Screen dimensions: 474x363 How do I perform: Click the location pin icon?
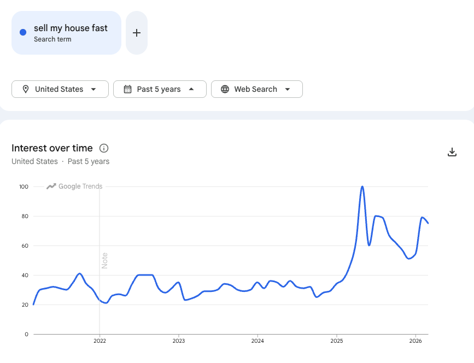[x=26, y=89]
